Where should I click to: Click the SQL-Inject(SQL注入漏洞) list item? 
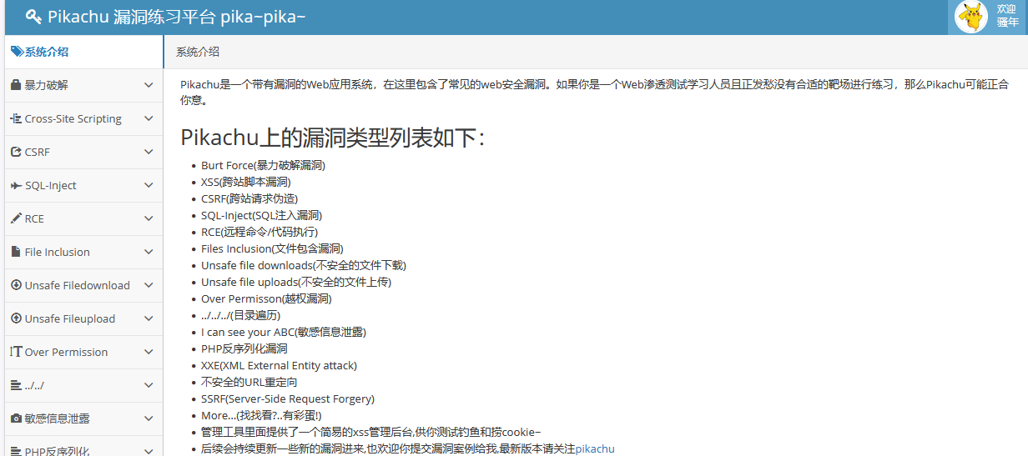261,215
